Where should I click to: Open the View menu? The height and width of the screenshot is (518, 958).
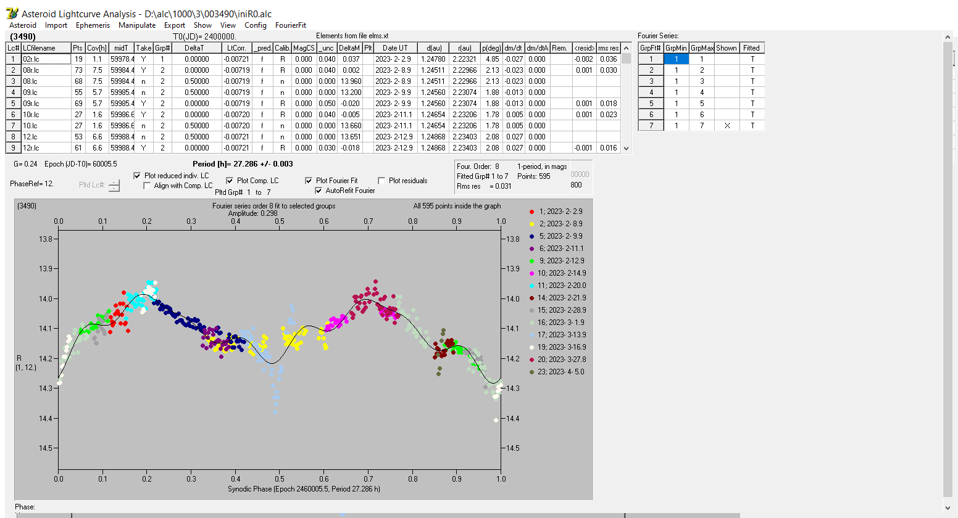click(x=228, y=25)
